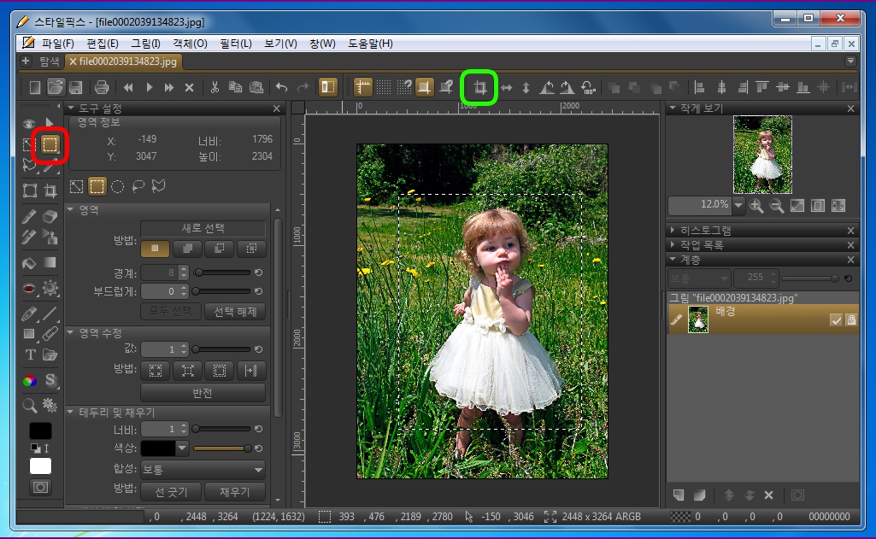Zoom out the navigator preview
The width and height of the screenshot is (876, 539).
(777, 206)
